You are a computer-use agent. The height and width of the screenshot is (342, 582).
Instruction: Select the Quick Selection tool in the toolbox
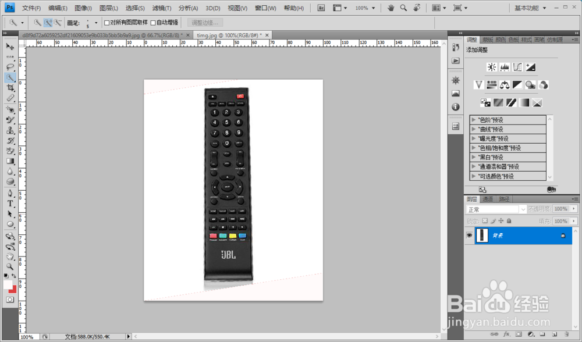(x=10, y=77)
